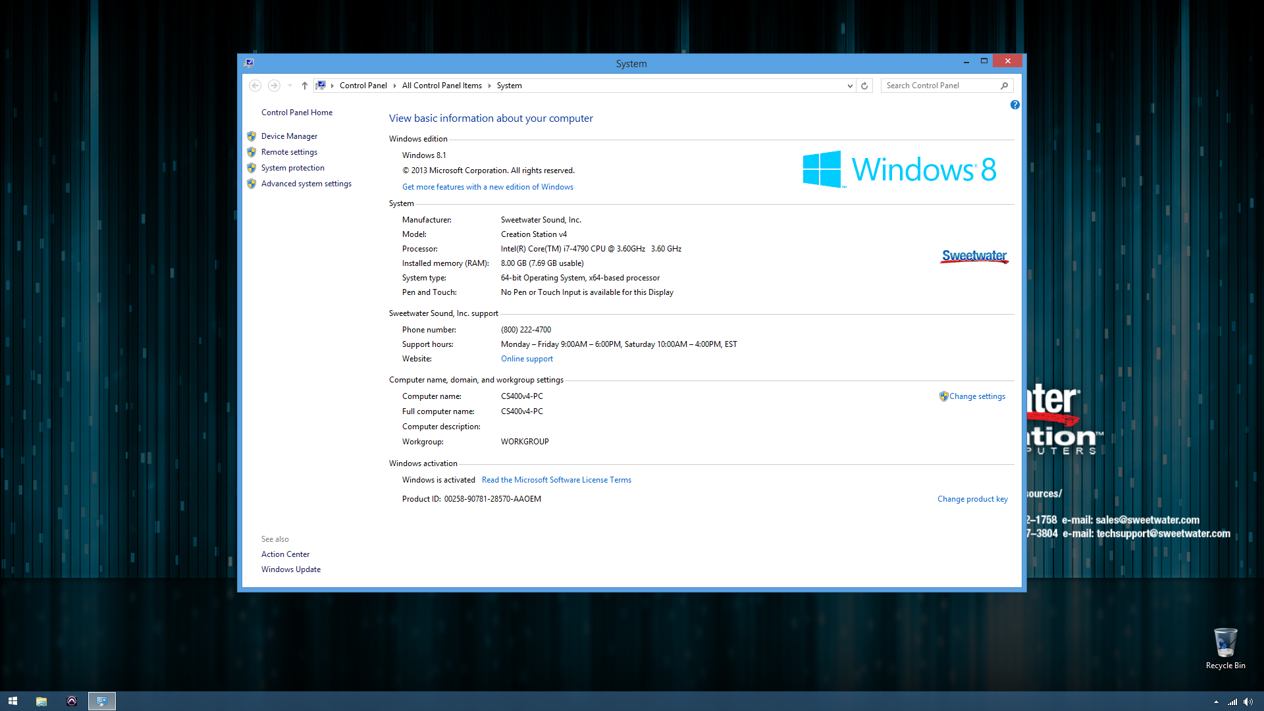Select the WORKGROUP value text
This screenshot has width=1264, height=711.
[x=525, y=442]
